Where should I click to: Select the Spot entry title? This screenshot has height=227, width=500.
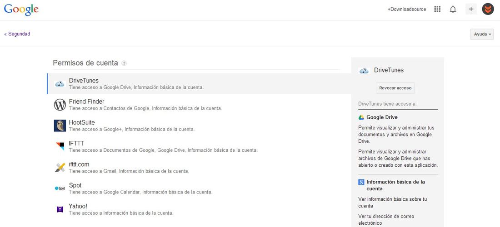(x=75, y=185)
